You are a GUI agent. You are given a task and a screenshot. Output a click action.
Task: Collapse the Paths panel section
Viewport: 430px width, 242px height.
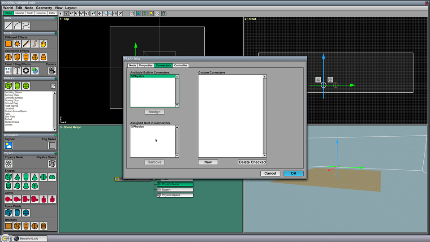56,18
